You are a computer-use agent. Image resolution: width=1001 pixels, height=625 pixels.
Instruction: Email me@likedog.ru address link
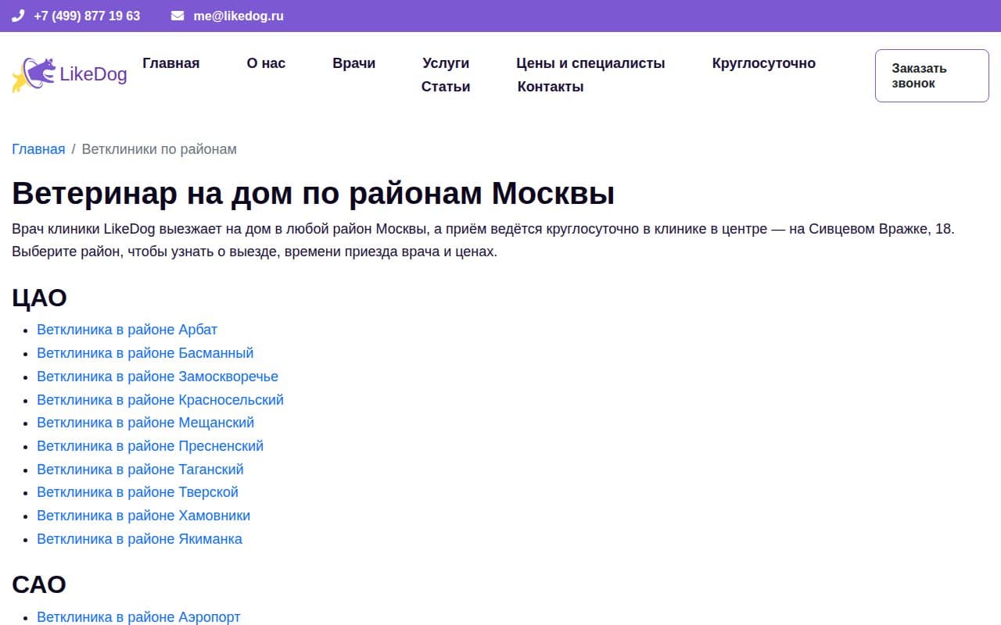coord(239,16)
